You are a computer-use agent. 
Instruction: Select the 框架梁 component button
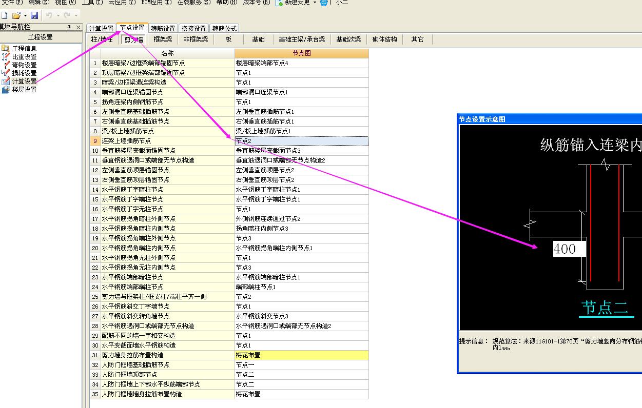tap(163, 39)
